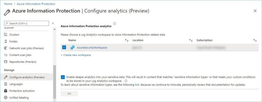The height and width of the screenshot is (102, 262).
Task: Click info icon beside analytics heading
Action: [x=114, y=24]
